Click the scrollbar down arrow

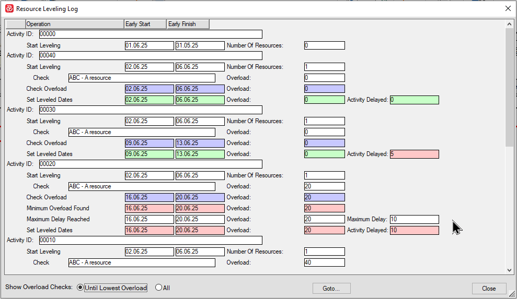coord(509,270)
